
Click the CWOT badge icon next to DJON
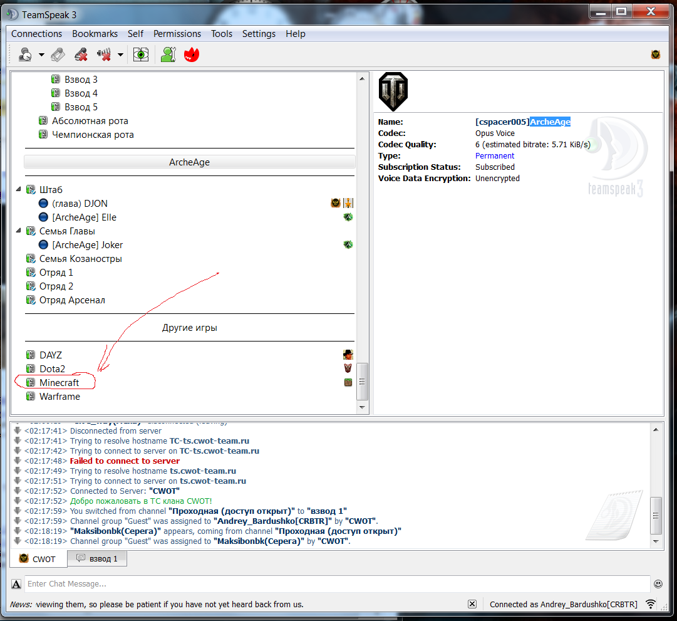click(336, 202)
